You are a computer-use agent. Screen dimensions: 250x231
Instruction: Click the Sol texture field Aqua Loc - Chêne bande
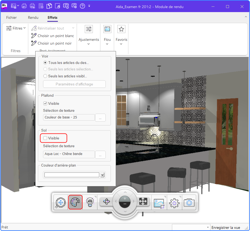[69, 154]
